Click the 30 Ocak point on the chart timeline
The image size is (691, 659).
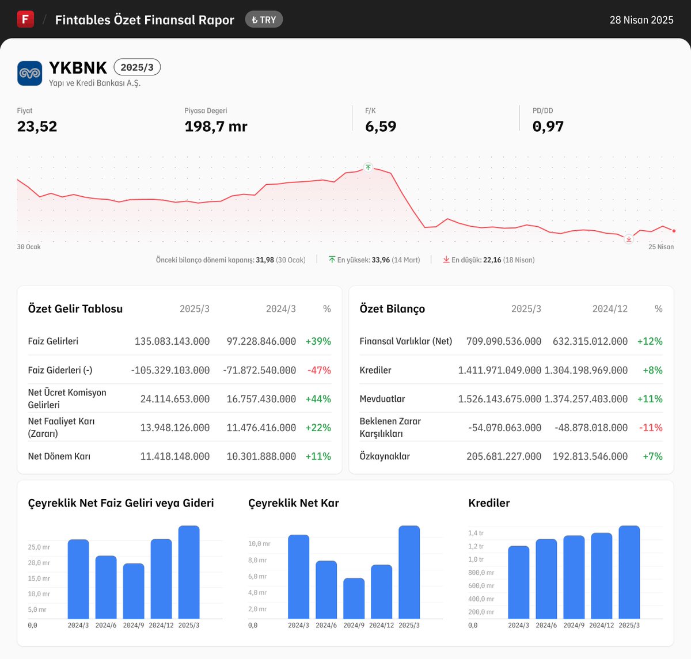point(28,246)
